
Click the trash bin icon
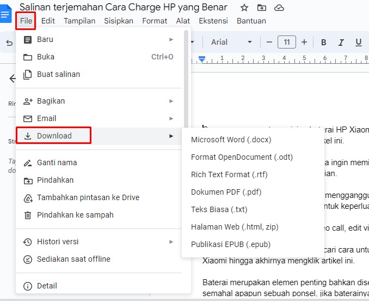[28, 215]
